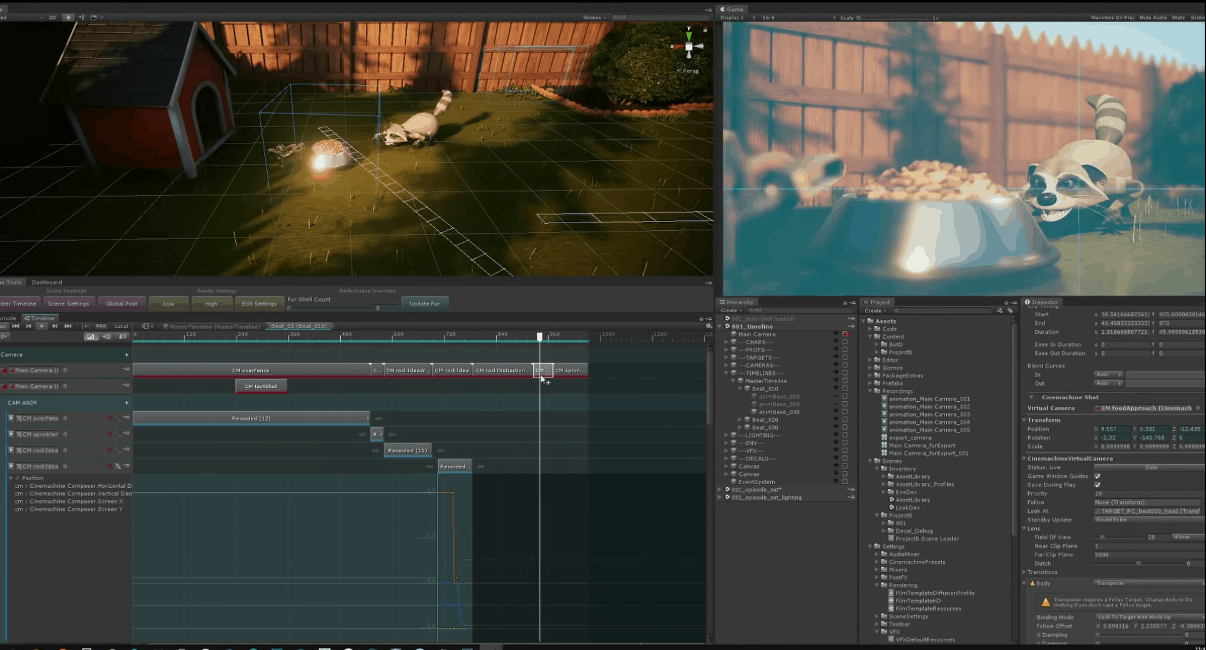The width and height of the screenshot is (1206, 650).
Task: Open Body Transposer dropdown
Action: tap(1149, 583)
